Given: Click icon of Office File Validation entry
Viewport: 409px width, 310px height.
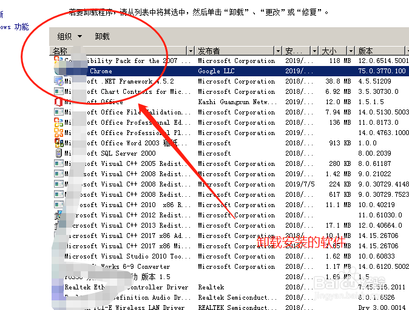Looking at the screenshot, I should click(x=59, y=112).
